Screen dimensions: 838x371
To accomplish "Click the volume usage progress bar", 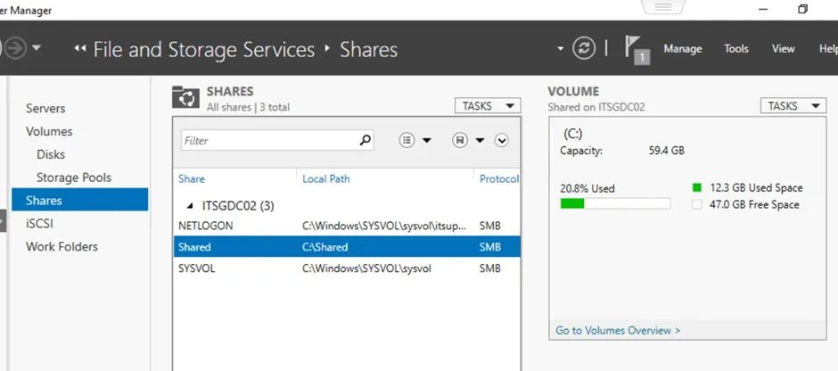I will (614, 203).
